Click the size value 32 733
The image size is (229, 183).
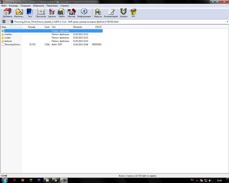(32, 44)
